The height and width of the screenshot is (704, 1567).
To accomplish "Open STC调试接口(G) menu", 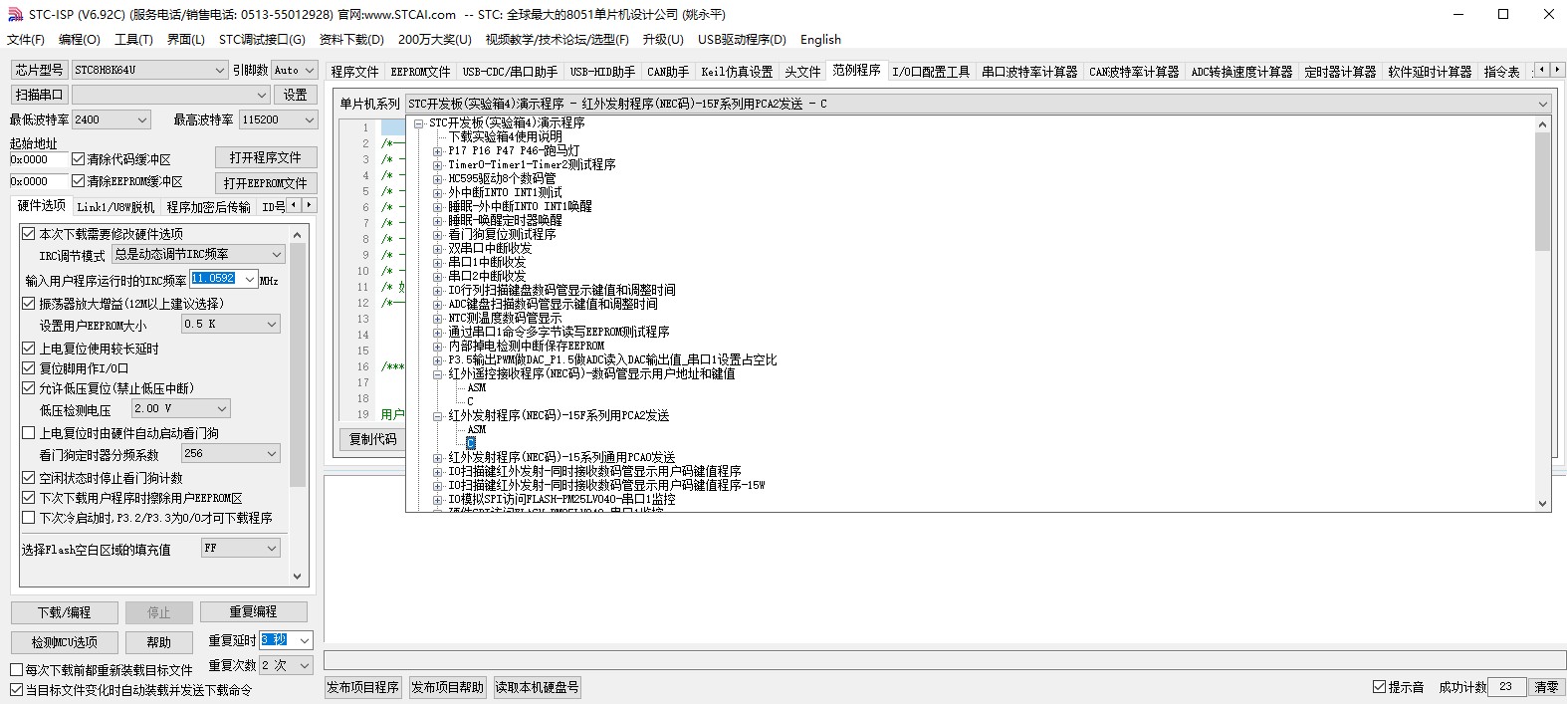I will 262,40.
